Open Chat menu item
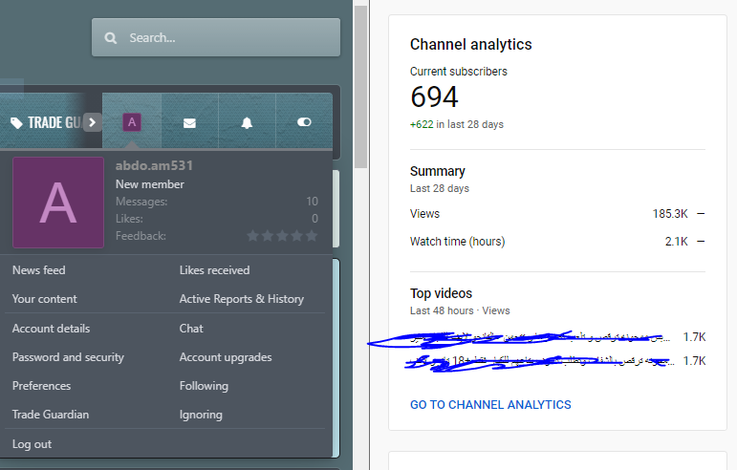 [x=191, y=329]
